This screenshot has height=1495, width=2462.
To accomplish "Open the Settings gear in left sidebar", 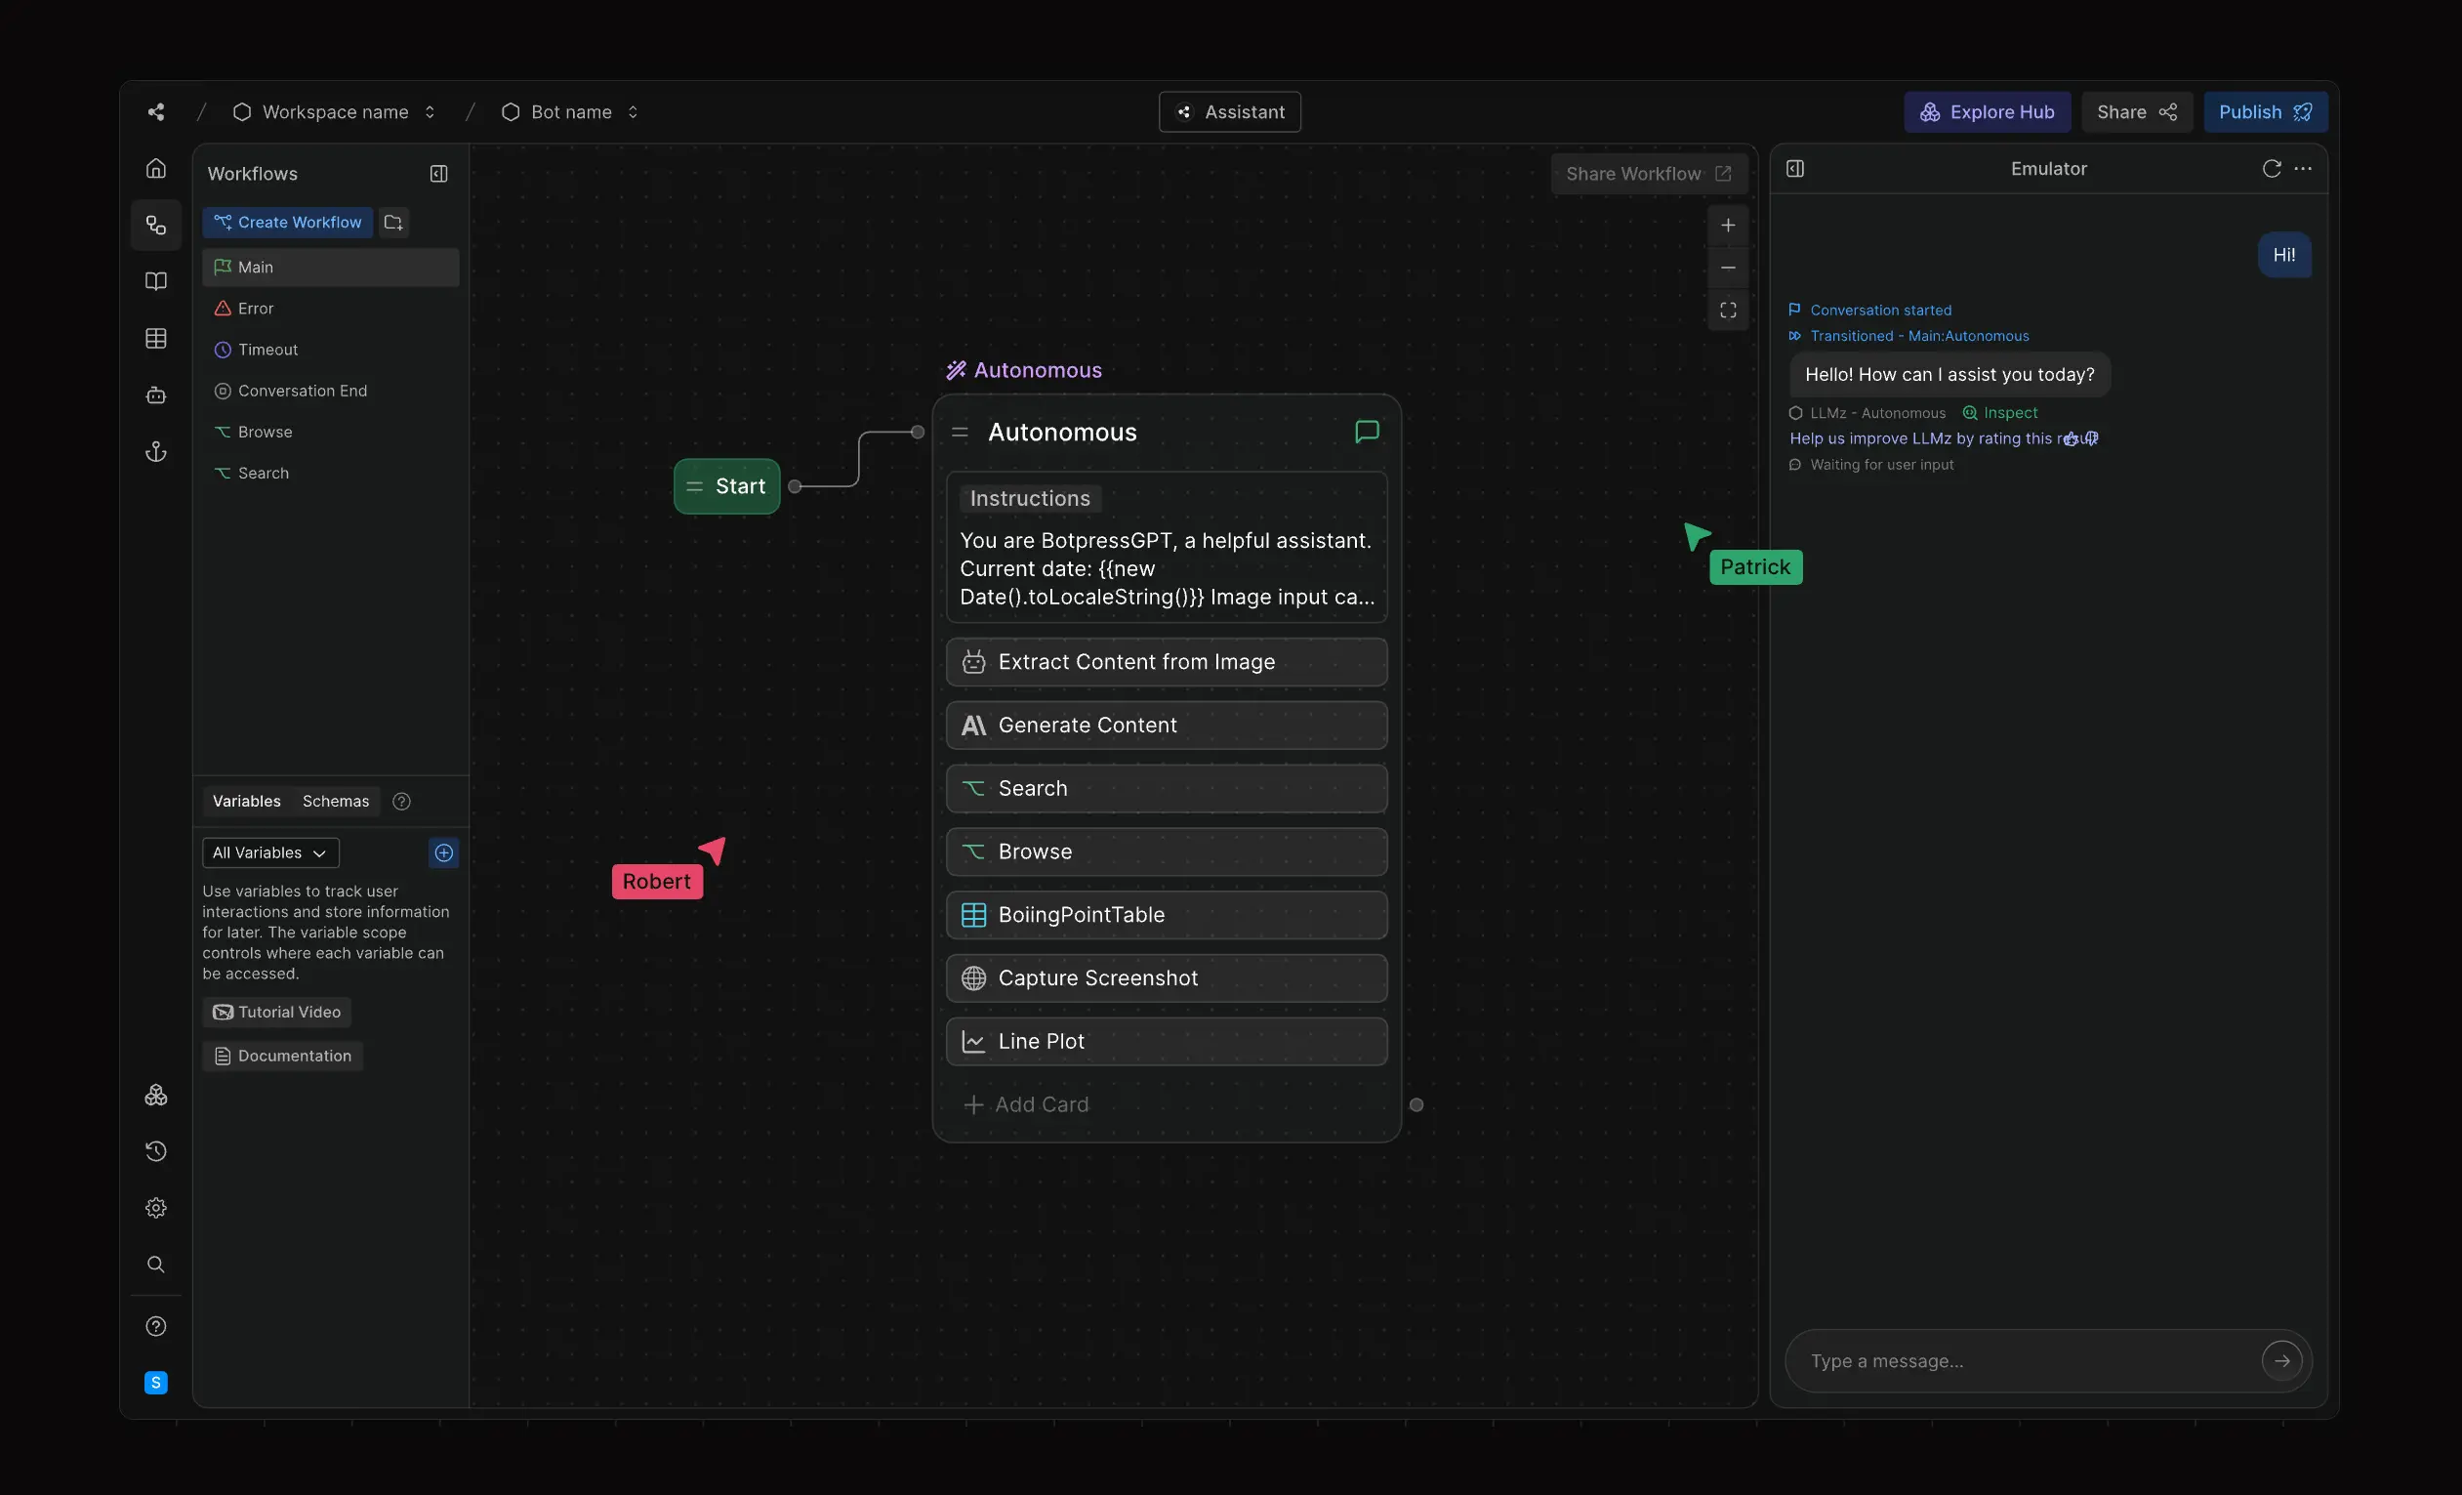I will 156,1208.
